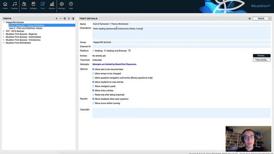The width and height of the screenshot is (274, 154).
Task: Toggle Allow students to view entries
Action: pos(93,82)
